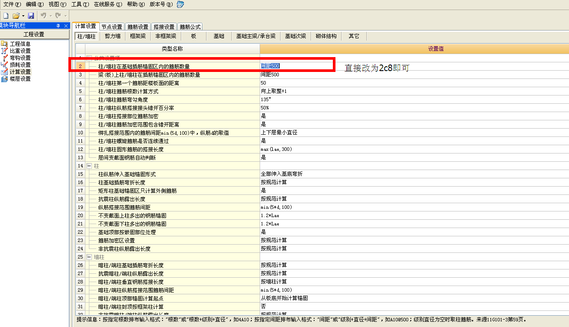Viewport: 569px width, 327px height.
Task: Switch to the 箍筋公式 tab
Action: 190,27
